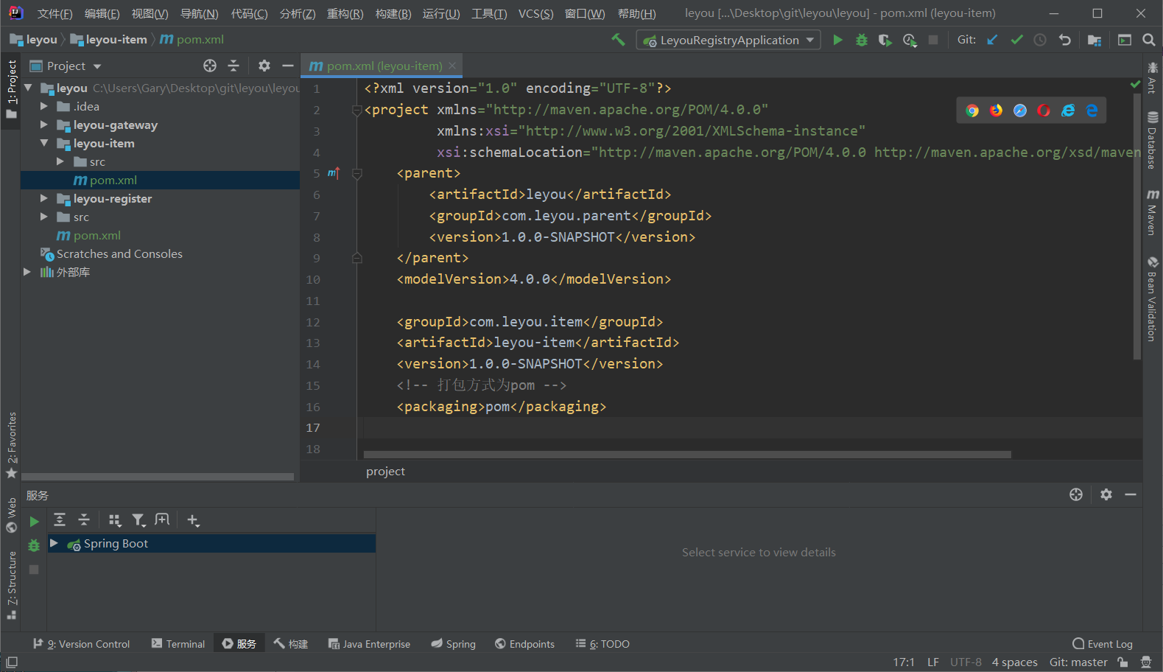The height and width of the screenshot is (672, 1163).
Task: Toggle Ant tool window on right
Action: click(1152, 78)
